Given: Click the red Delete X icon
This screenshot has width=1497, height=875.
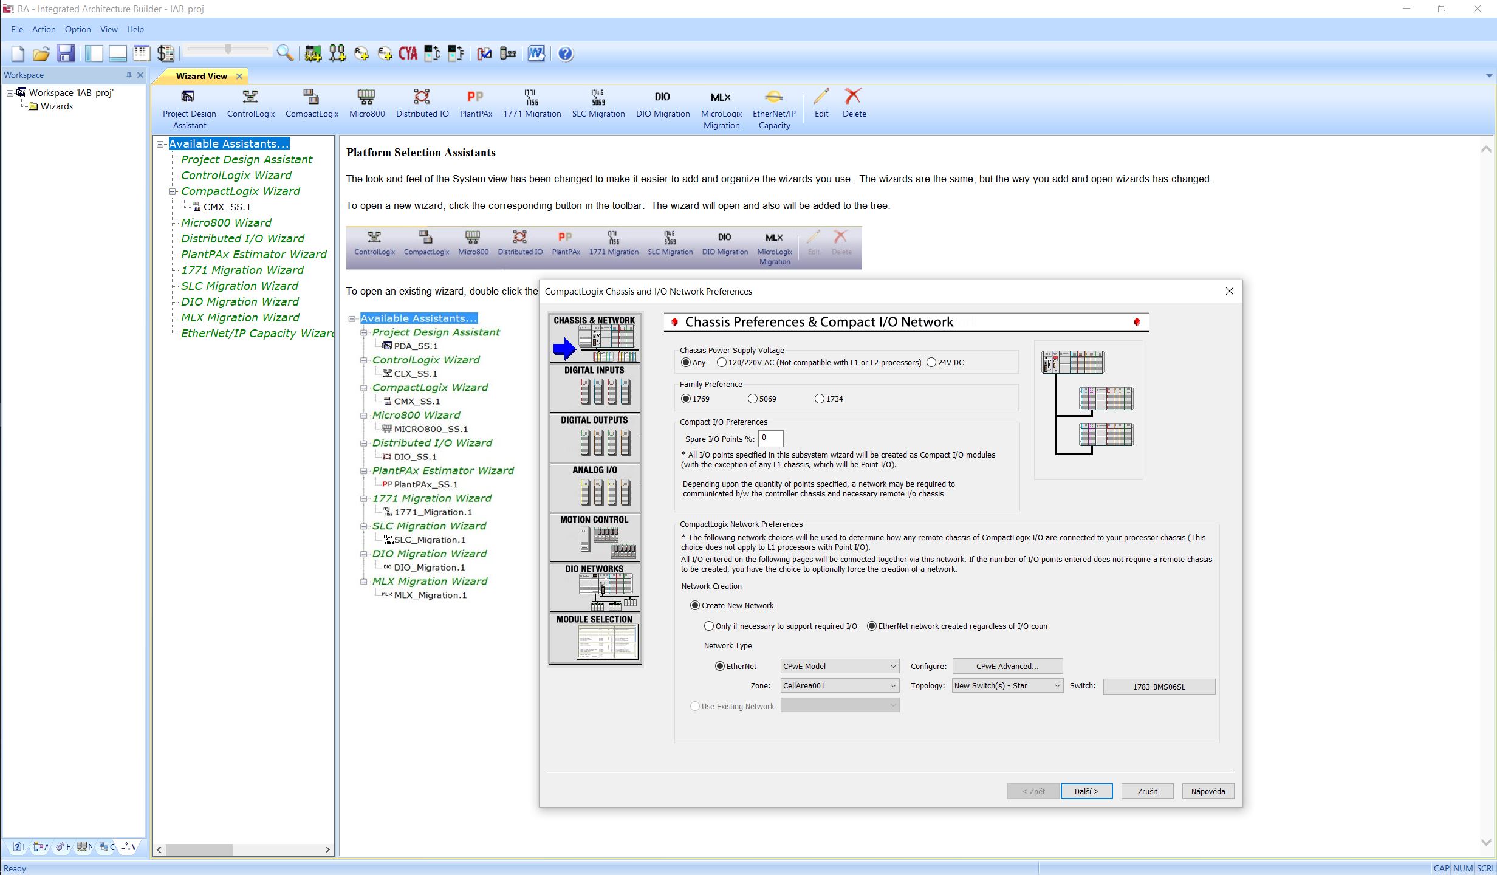Looking at the screenshot, I should (854, 103).
